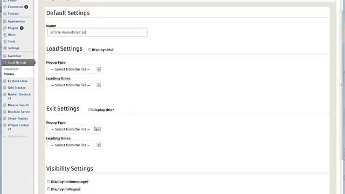Open the Monitize Server page
Screen dimensions: 345x194
(19, 112)
